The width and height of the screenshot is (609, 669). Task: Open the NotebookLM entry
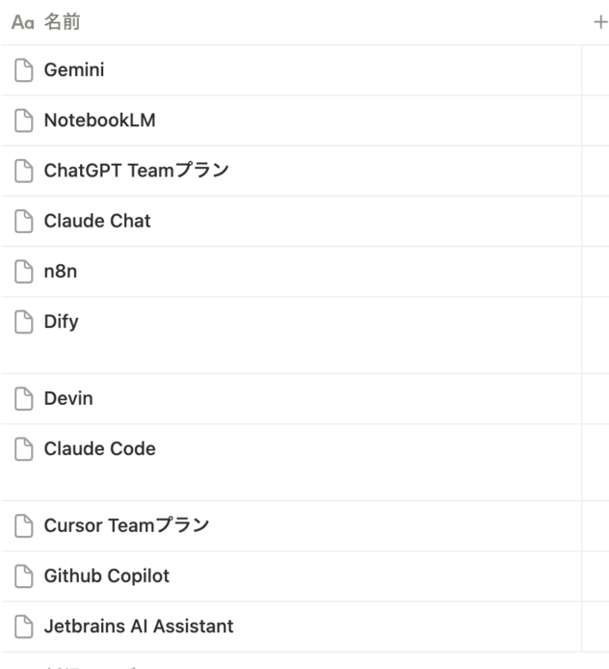pos(99,120)
